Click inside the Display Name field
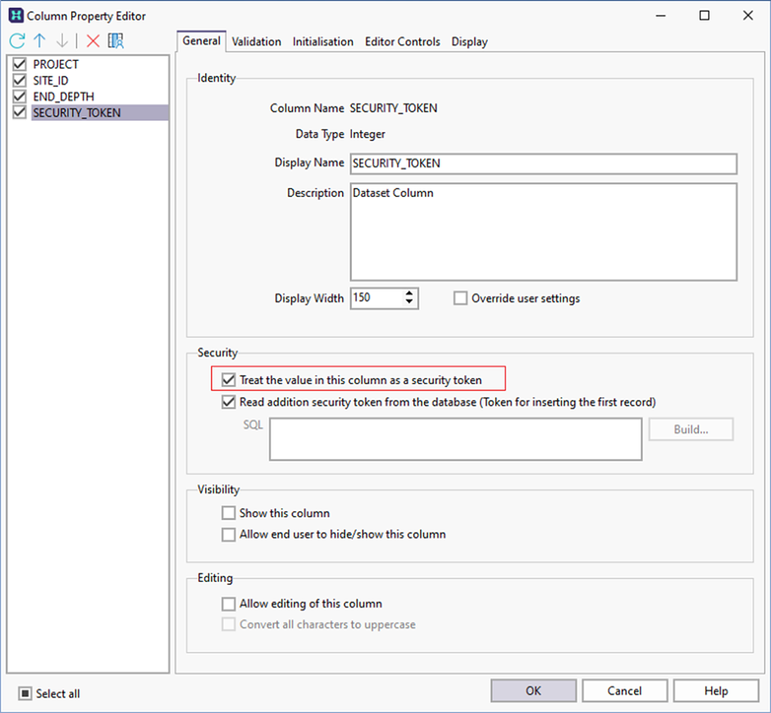The height and width of the screenshot is (713, 771). [543, 163]
